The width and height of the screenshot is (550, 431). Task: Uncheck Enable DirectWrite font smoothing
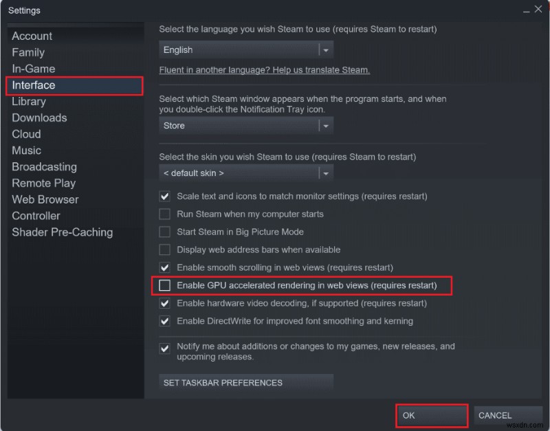pyautogui.click(x=165, y=321)
